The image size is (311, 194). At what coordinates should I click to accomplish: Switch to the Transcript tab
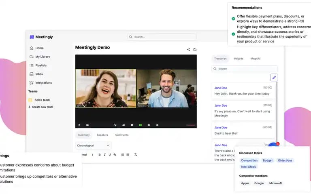pos(220,59)
